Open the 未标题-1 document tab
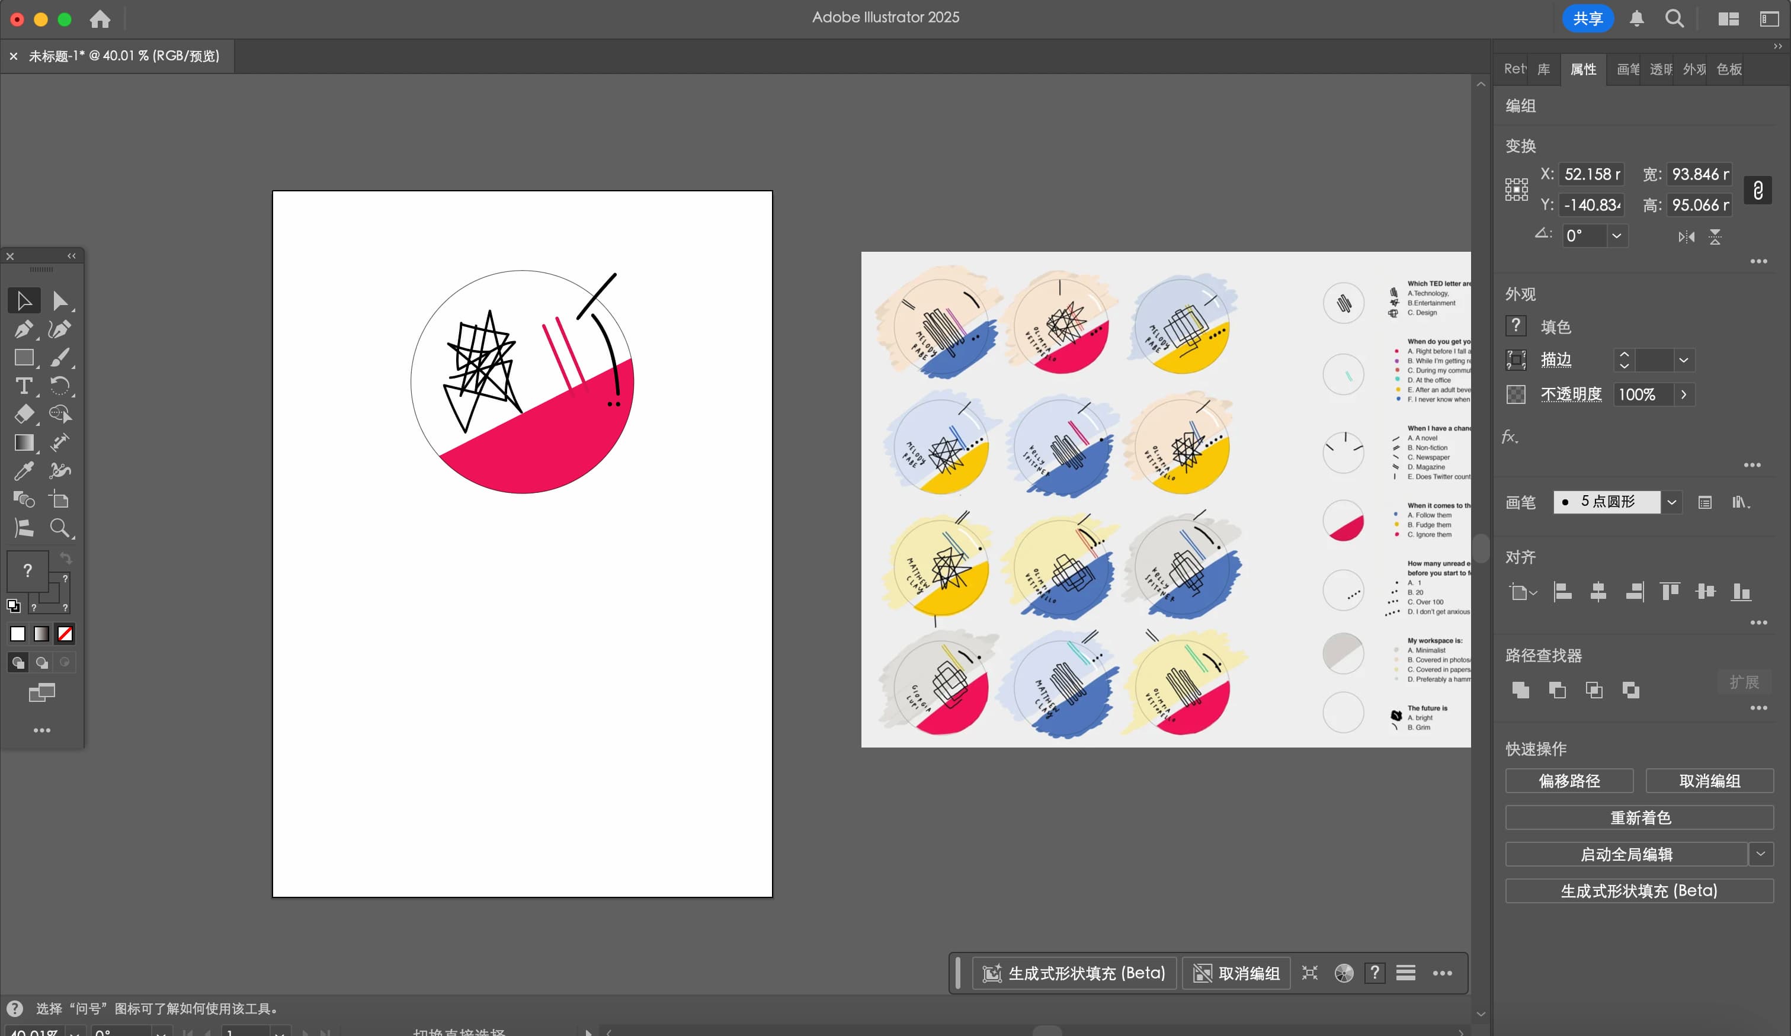 click(x=124, y=56)
